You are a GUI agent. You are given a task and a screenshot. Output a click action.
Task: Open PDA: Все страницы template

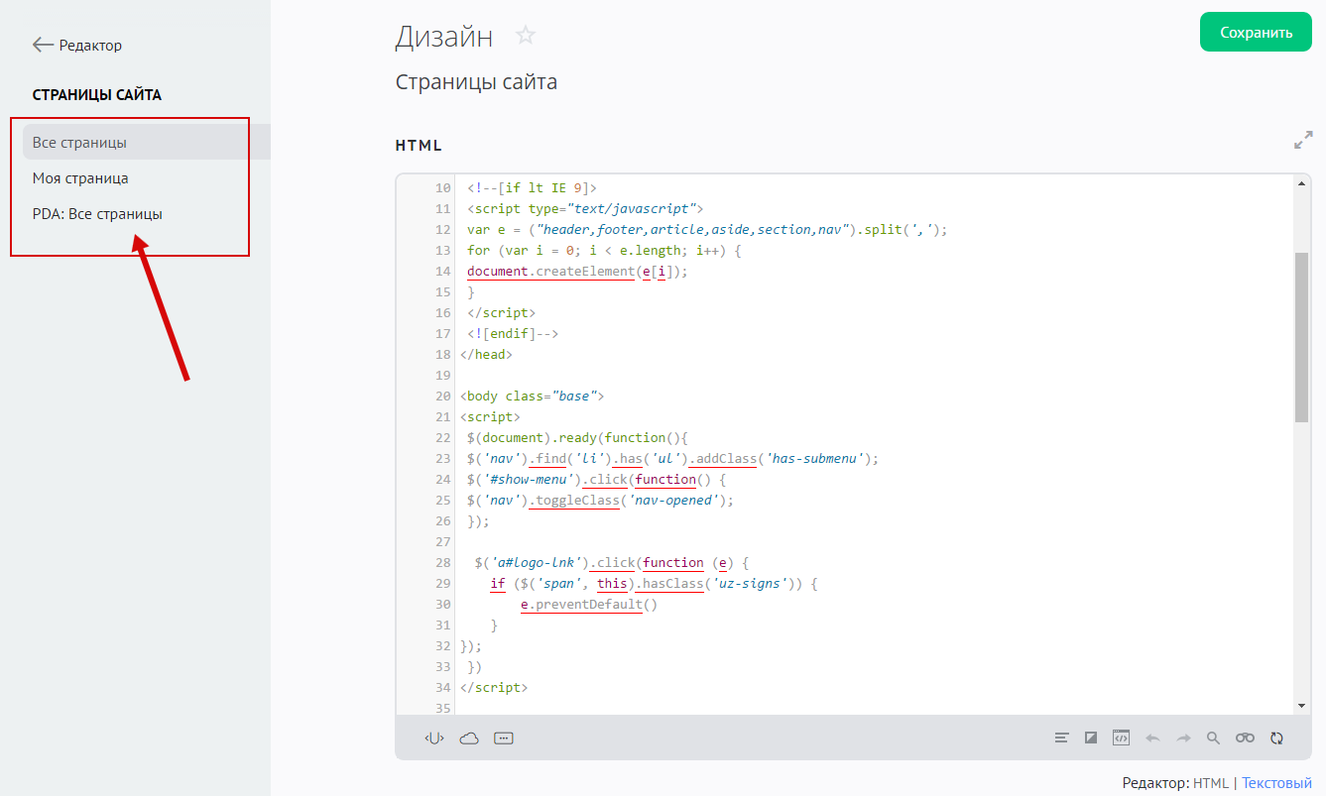point(97,214)
